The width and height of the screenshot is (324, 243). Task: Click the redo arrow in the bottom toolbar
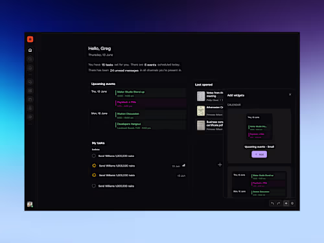click(279, 203)
